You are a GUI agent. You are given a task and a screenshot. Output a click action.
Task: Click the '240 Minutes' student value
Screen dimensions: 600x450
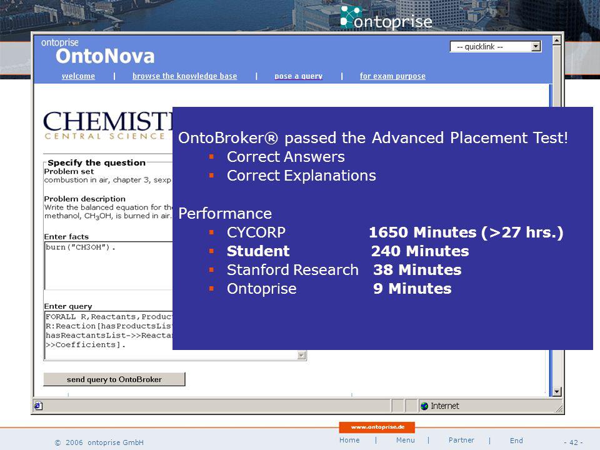[x=420, y=251]
